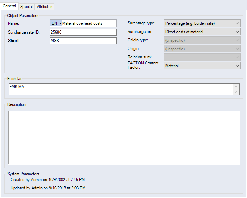The height and width of the screenshot is (198, 247).
Task: Expand the Surcharge type dropdown
Action: 202,23
